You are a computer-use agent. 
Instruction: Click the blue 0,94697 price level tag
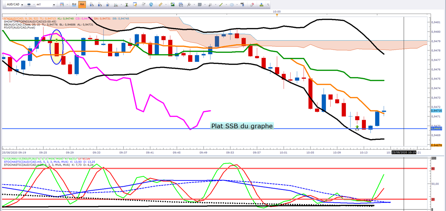coord(437,128)
